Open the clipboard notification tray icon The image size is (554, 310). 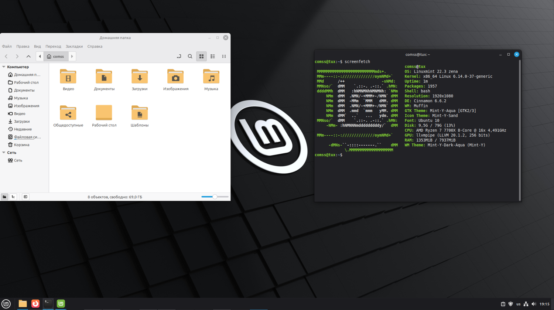pyautogui.click(x=503, y=304)
